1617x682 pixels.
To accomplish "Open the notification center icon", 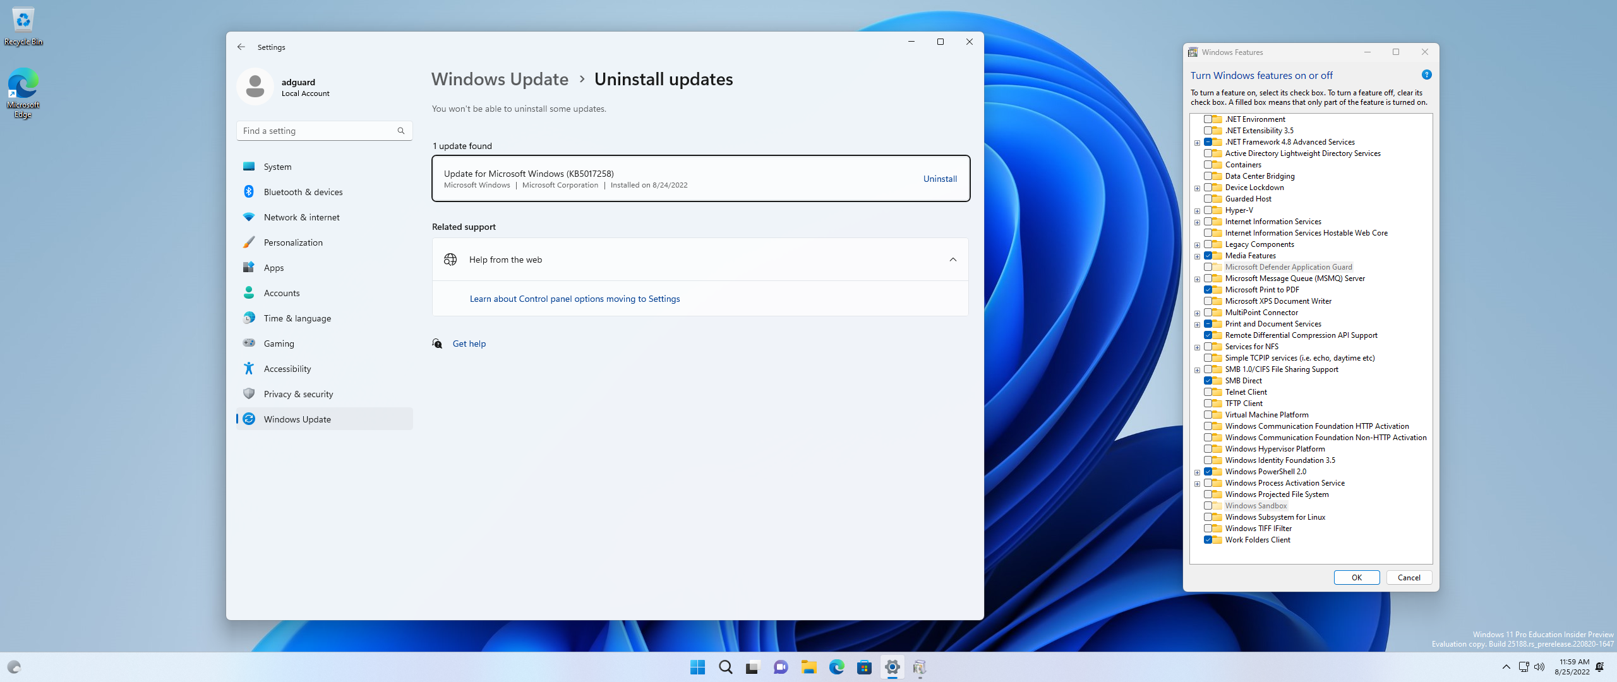I will (1599, 667).
